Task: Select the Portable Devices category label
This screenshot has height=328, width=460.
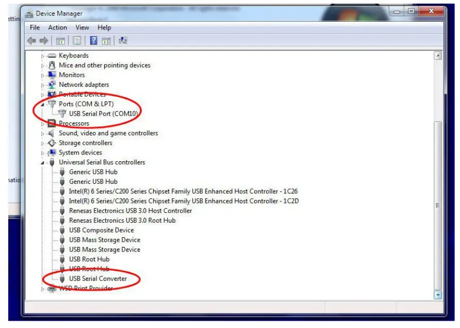Action: pos(82,95)
